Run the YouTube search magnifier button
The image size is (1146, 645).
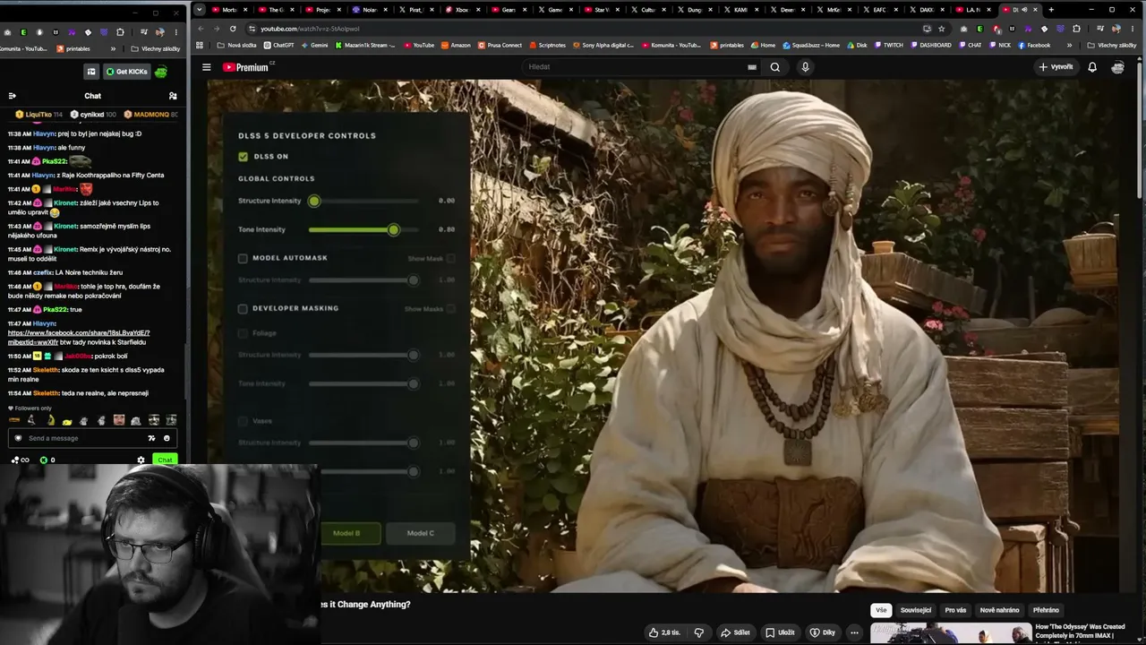tap(775, 67)
